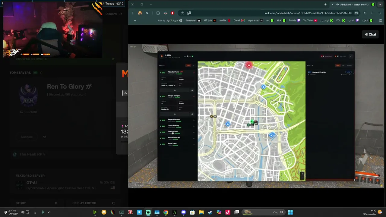This screenshot has width=386, height=217.
Task: Favorite Ren To Glory server heart icon
Action: (x=44, y=137)
